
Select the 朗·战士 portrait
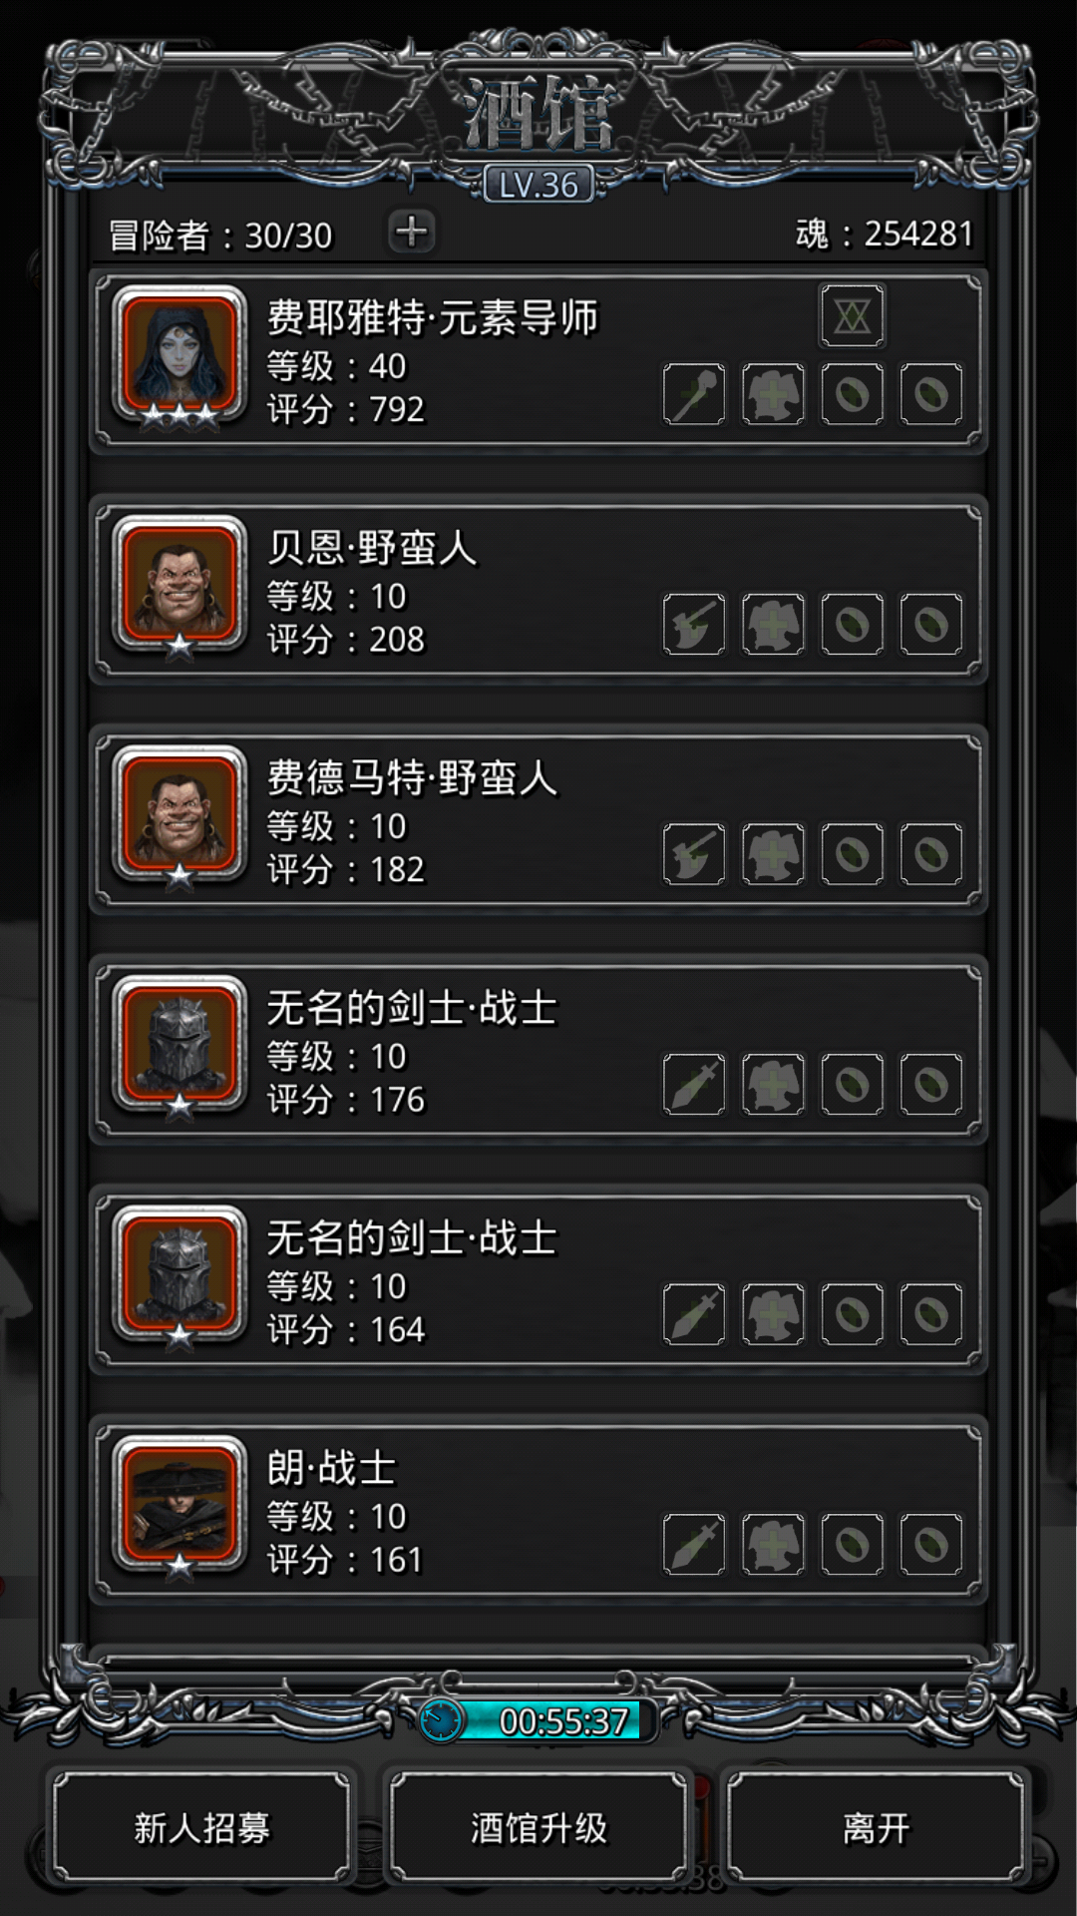[179, 1506]
